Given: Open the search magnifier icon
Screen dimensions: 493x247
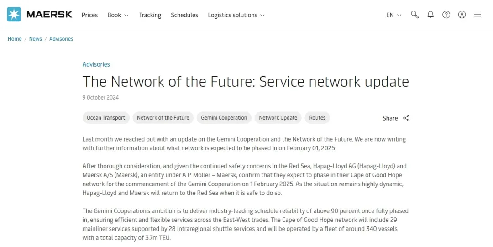Looking at the screenshot, I should pyautogui.click(x=414, y=15).
